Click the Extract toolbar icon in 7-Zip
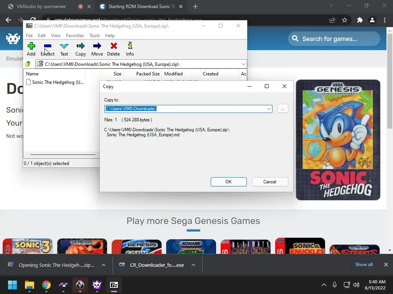The image size is (393, 294). click(x=47, y=49)
